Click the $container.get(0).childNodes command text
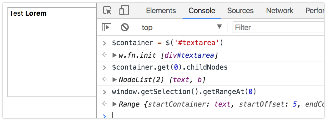This screenshot has height=121, width=327. tap(169, 67)
